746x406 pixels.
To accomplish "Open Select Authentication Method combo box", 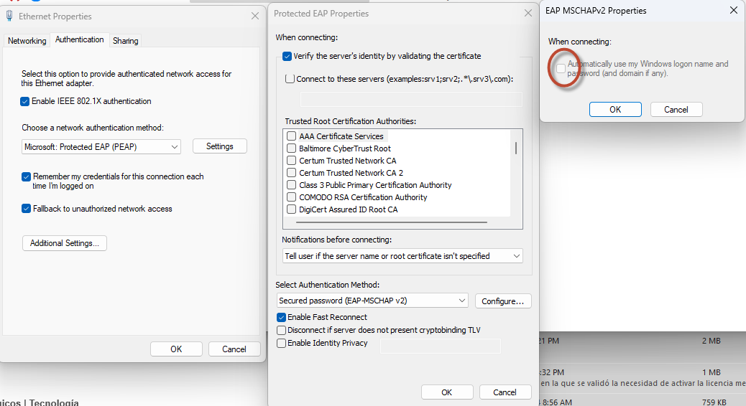I will (x=372, y=301).
